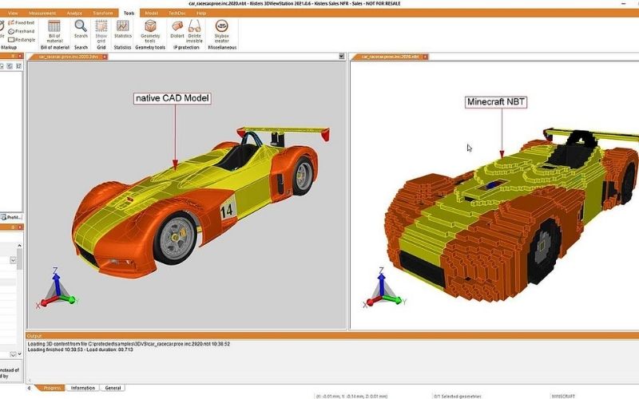Click the properties panel scroll down arrow

[19, 354]
